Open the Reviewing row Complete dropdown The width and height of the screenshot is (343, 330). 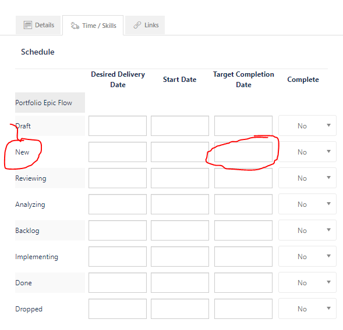click(x=307, y=178)
